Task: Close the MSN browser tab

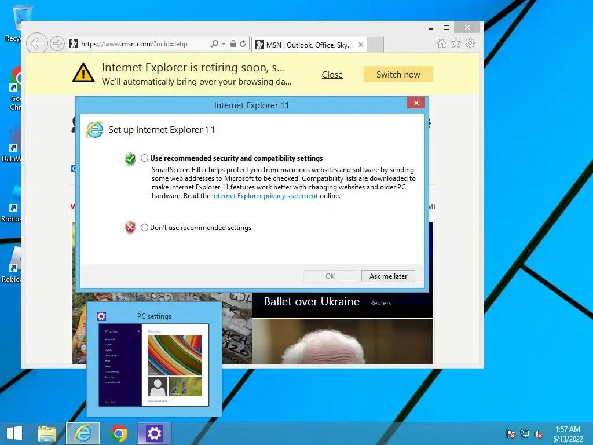Action: click(361, 45)
